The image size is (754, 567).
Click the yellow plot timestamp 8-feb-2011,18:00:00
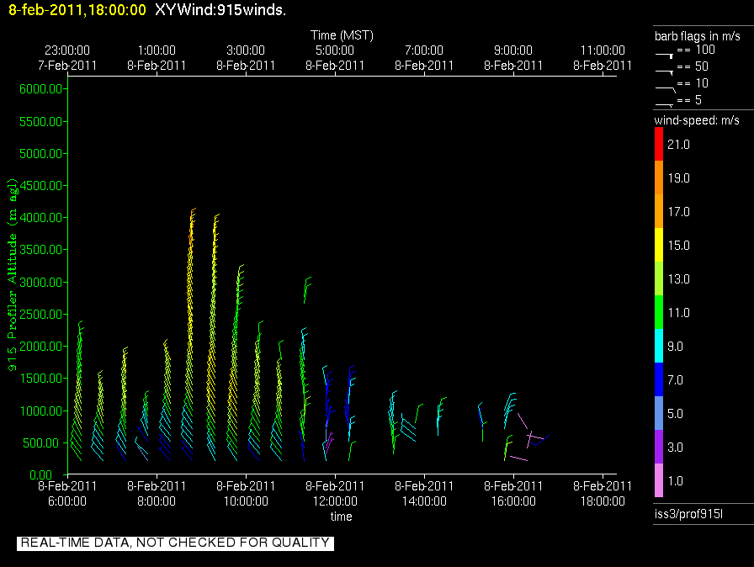click(77, 11)
